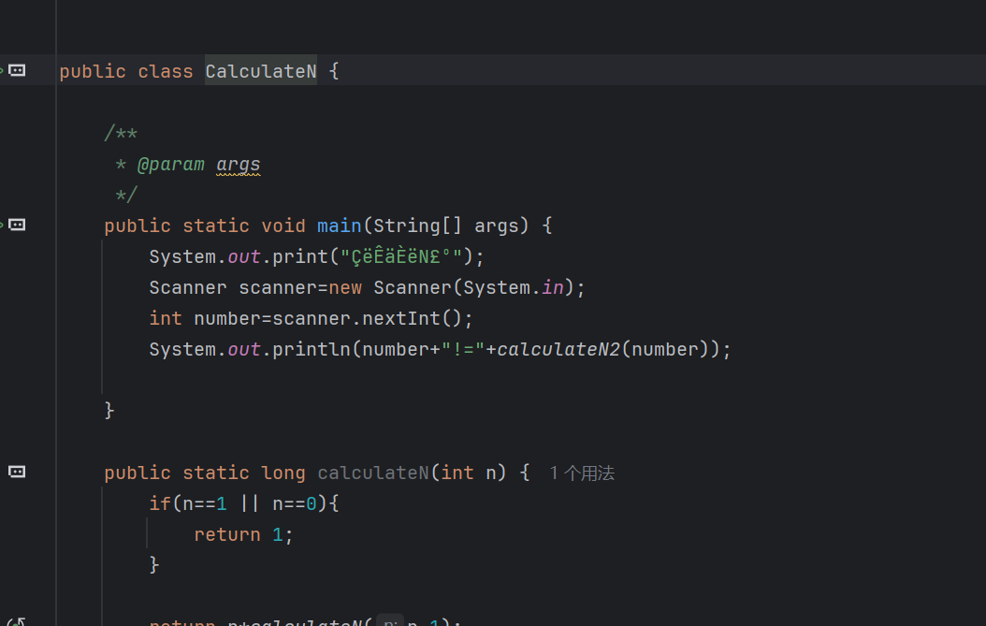This screenshot has height=626, width=986.
Task: Click the @param Javadoc tag
Action: pos(171,164)
